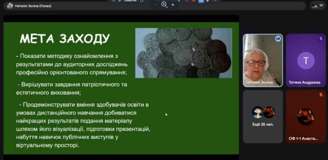Click the blue screenshot icon in top toolbar
The height and width of the screenshot is (160, 328).
201,1
